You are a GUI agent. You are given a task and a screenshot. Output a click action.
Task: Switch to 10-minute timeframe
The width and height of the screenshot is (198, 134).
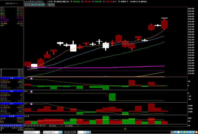pyautogui.click(x=33, y=5)
